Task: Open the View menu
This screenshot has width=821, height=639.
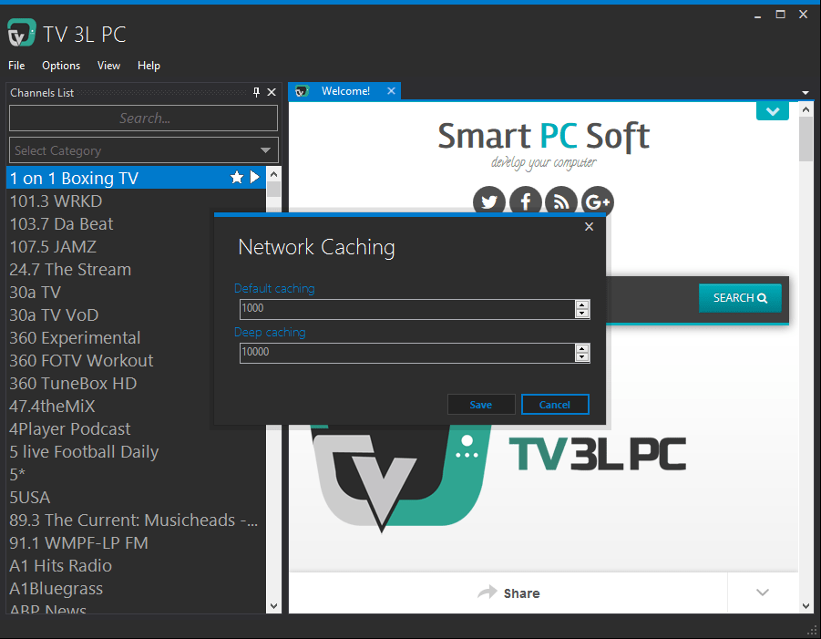Action: point(108,66)
